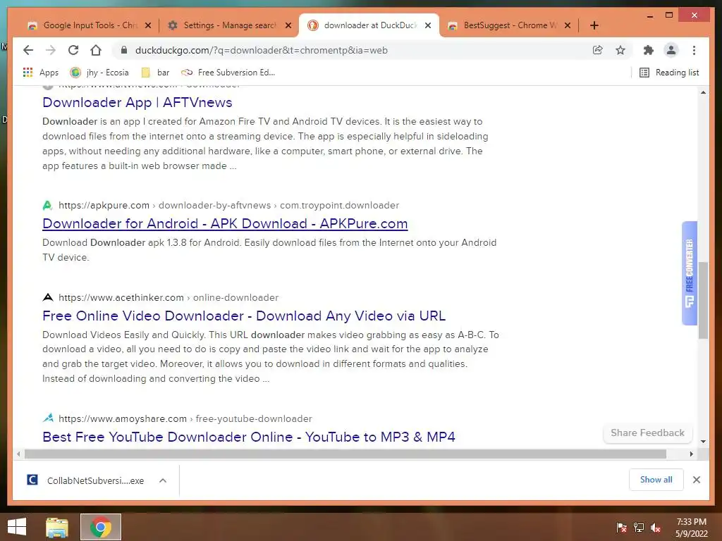Open the home page
Viewport: 722px width, 541px height.
(x=96, y=50)
